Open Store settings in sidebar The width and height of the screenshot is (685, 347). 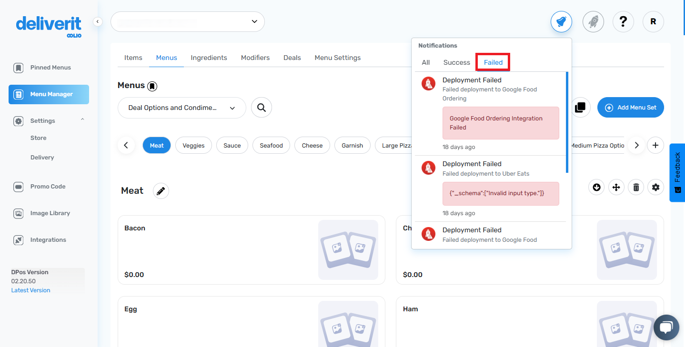39,138
